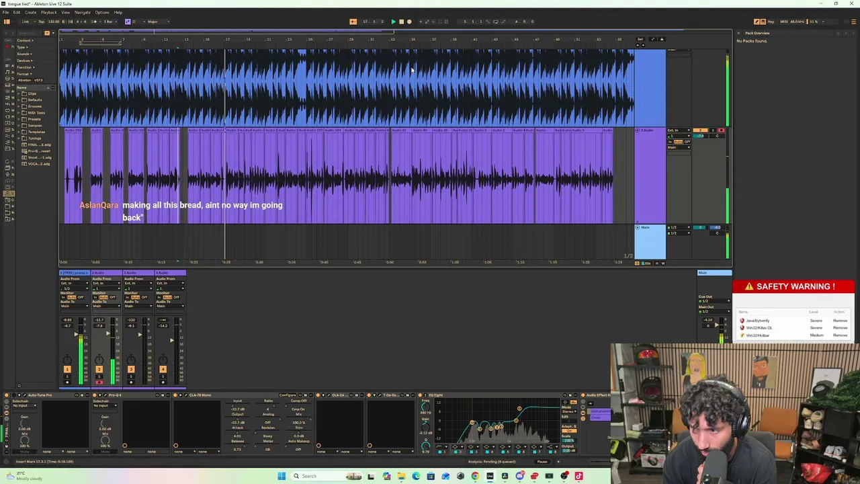This screenshot has width=860, height=484.
Task: Click track 4 volume fader handle
Action: click(172, 340)
